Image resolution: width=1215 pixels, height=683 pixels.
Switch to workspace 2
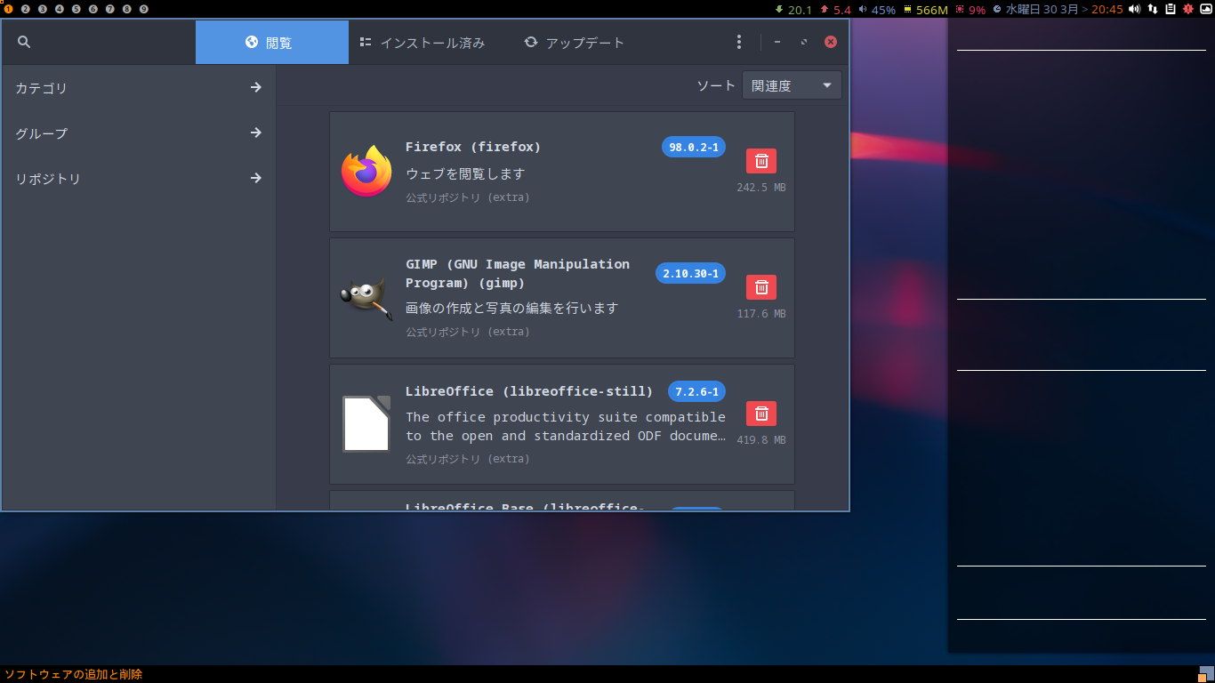26,9
